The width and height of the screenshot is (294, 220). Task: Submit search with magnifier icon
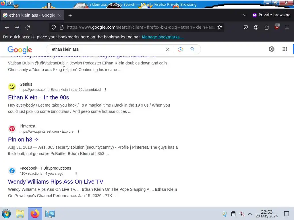(192, 49)
